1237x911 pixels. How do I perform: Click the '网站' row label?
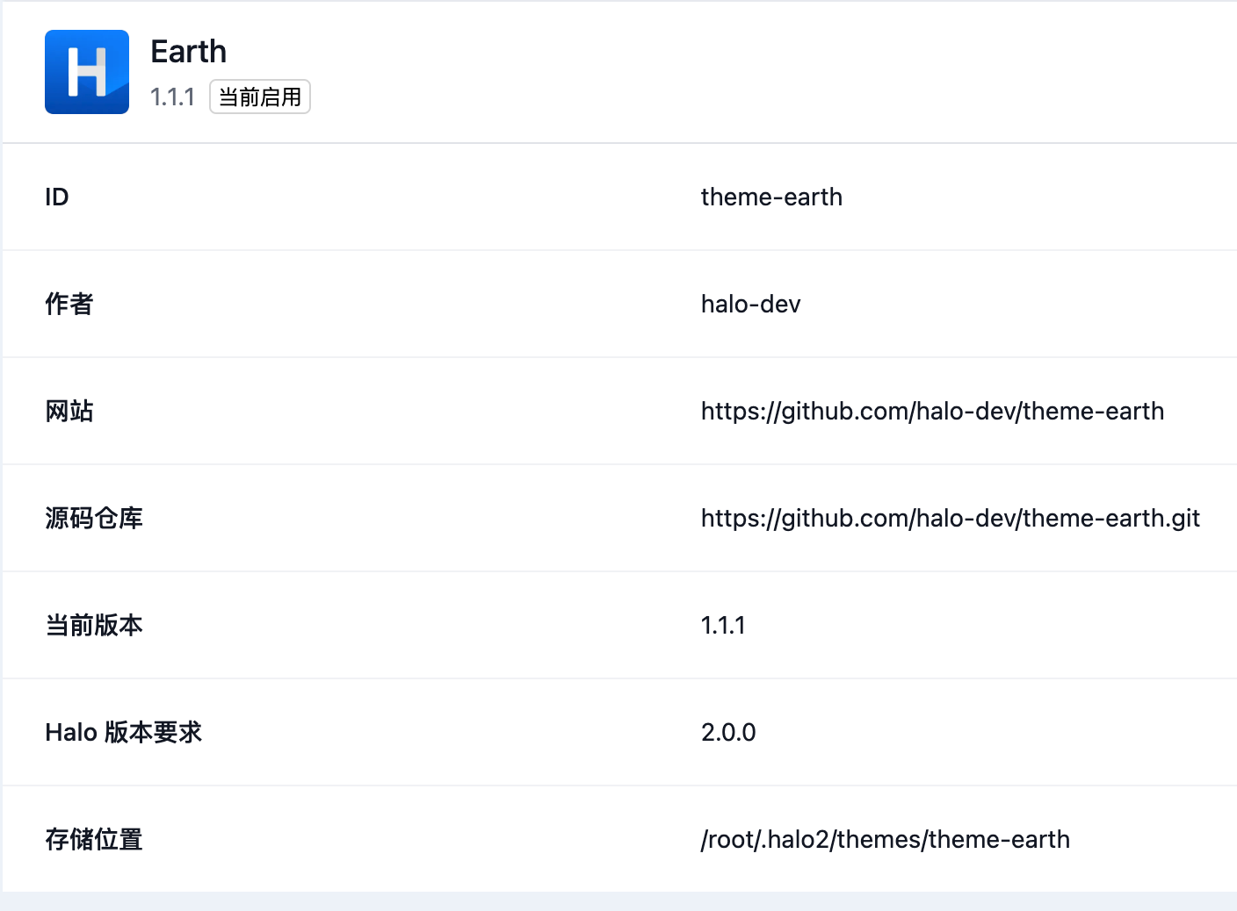(x=70, y=411)
